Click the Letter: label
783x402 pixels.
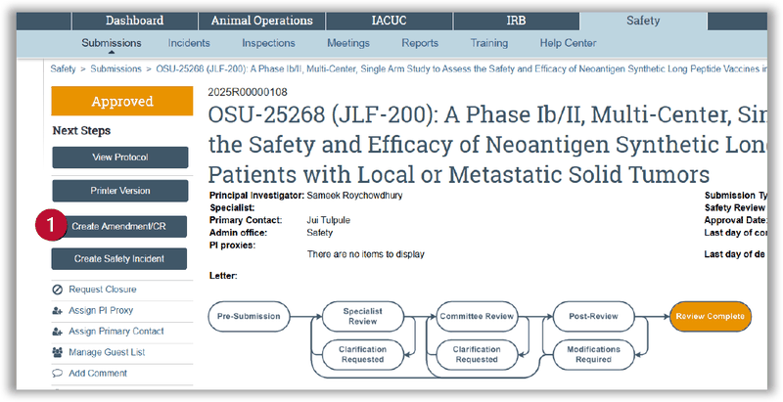[224, 276]
